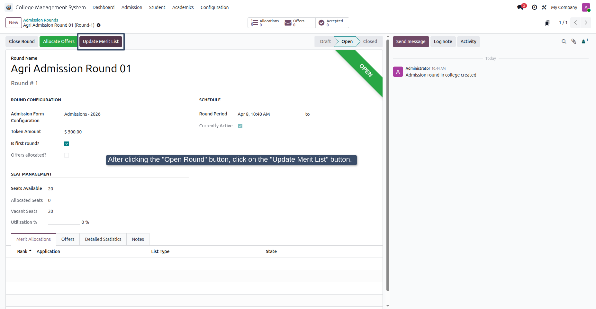
Task: Toggle the Currently Active checkbox
Action: point(240,126)
